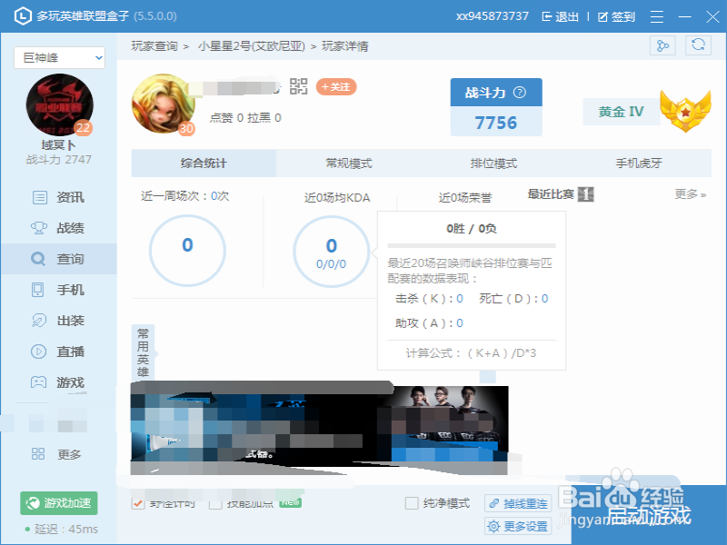The height and width of the screenshot is (545, 727).
Task: Click the 7756 combat power value
Action: pos(496,123)
